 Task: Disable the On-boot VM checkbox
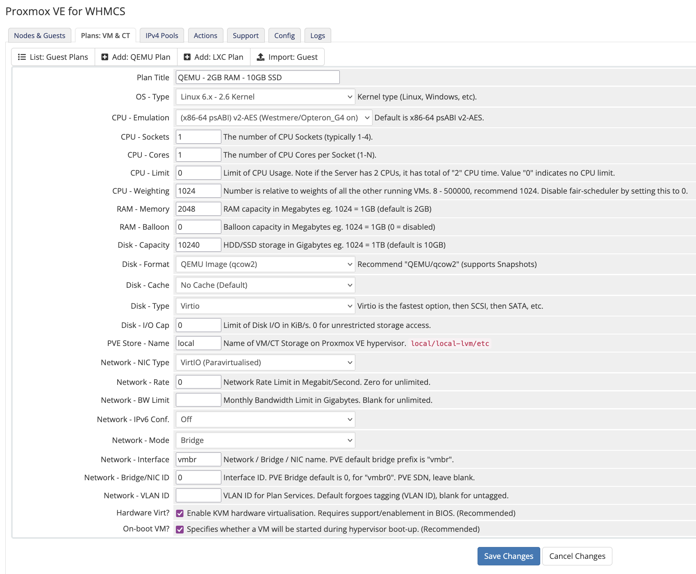coord(180,529)
